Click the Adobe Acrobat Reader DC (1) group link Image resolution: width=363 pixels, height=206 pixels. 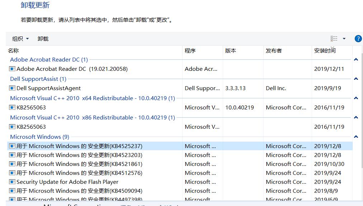click(x=49, y=59)
